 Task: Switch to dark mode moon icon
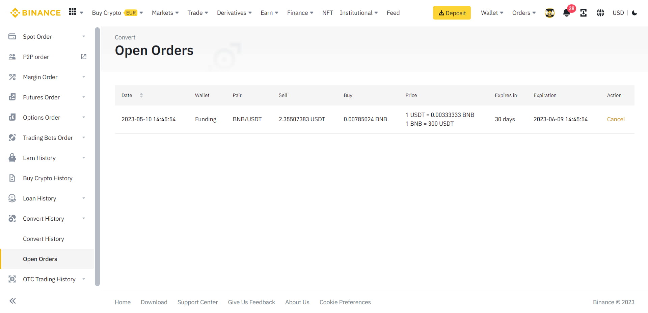(x=634, y=13)
